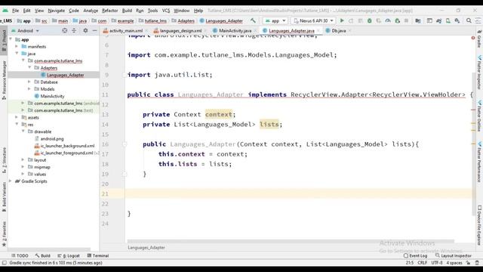
Task: Click Sync Project with Gradle Files icon
Action: point(439,20)
